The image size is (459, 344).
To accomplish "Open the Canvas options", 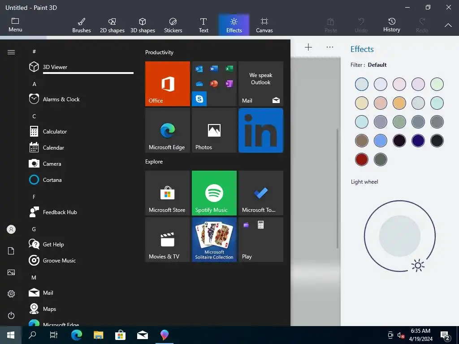I will [264, 25].
